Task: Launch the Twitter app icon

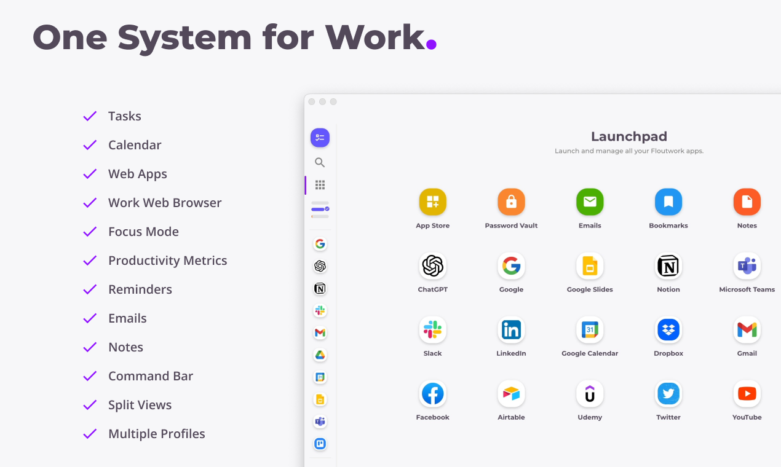Action: (x=668, y=394)
